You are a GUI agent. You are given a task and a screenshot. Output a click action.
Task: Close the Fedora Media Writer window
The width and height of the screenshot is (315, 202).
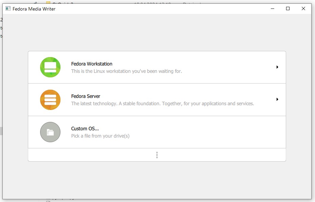pos(303,8)
